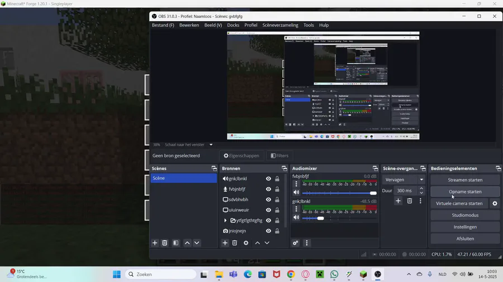Image resolution: width=503 pixels, height=282 pixels.
Task: Add a scene transition with plus
Action: click(398, 201)
